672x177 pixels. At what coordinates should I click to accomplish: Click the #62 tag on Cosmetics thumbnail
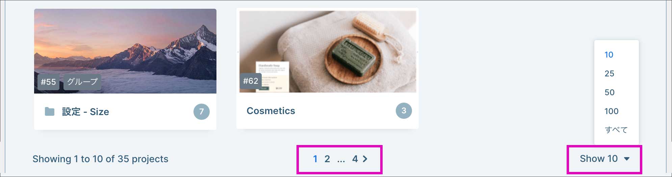[251, 81]
